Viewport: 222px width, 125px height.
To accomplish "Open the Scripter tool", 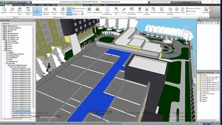I will [183, 10].
